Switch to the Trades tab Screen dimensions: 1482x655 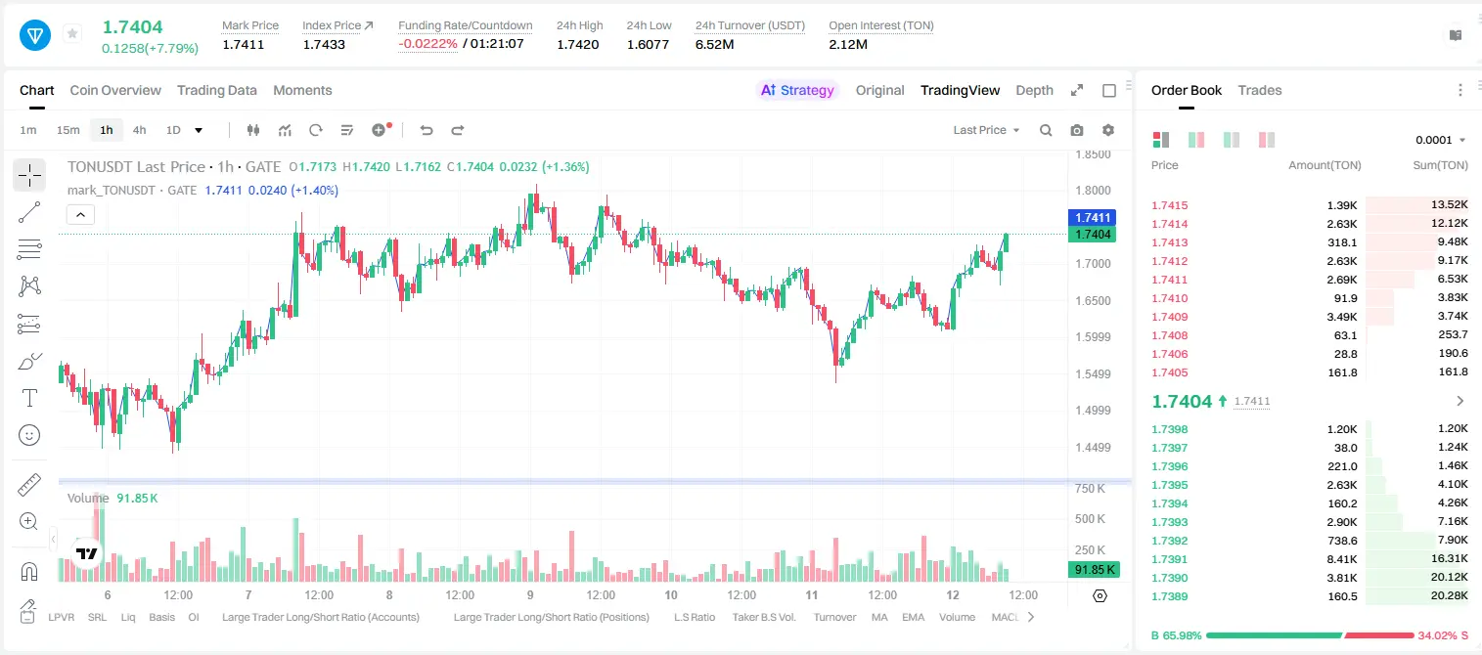coord(1259,90)
